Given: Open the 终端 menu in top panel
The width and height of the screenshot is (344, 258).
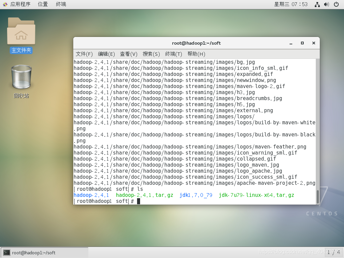Looking at the screenshot, I should click(61, 4).
